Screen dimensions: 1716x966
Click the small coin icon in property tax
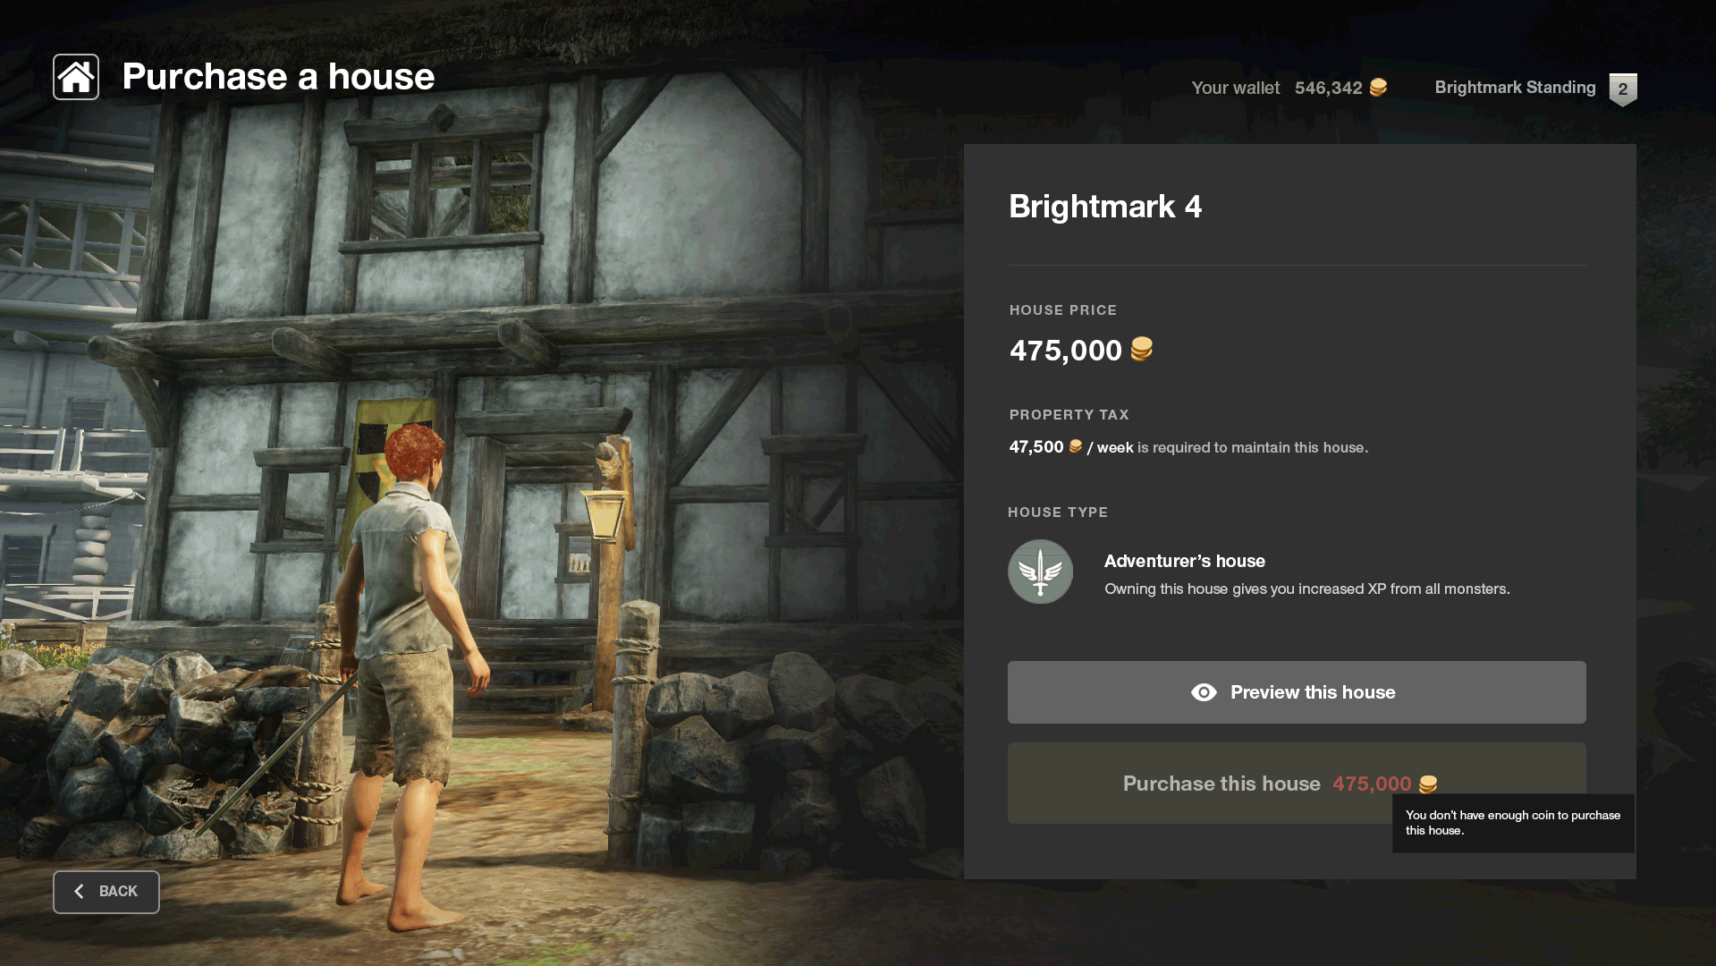click(1076, 446)
